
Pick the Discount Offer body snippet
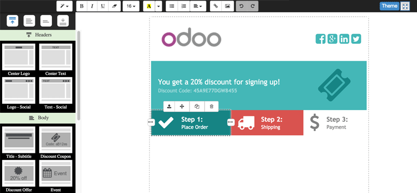[18, 176]
